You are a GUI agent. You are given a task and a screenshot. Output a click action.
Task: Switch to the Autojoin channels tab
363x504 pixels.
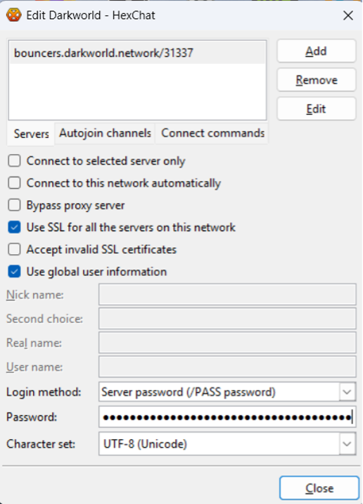click(105, 133)
